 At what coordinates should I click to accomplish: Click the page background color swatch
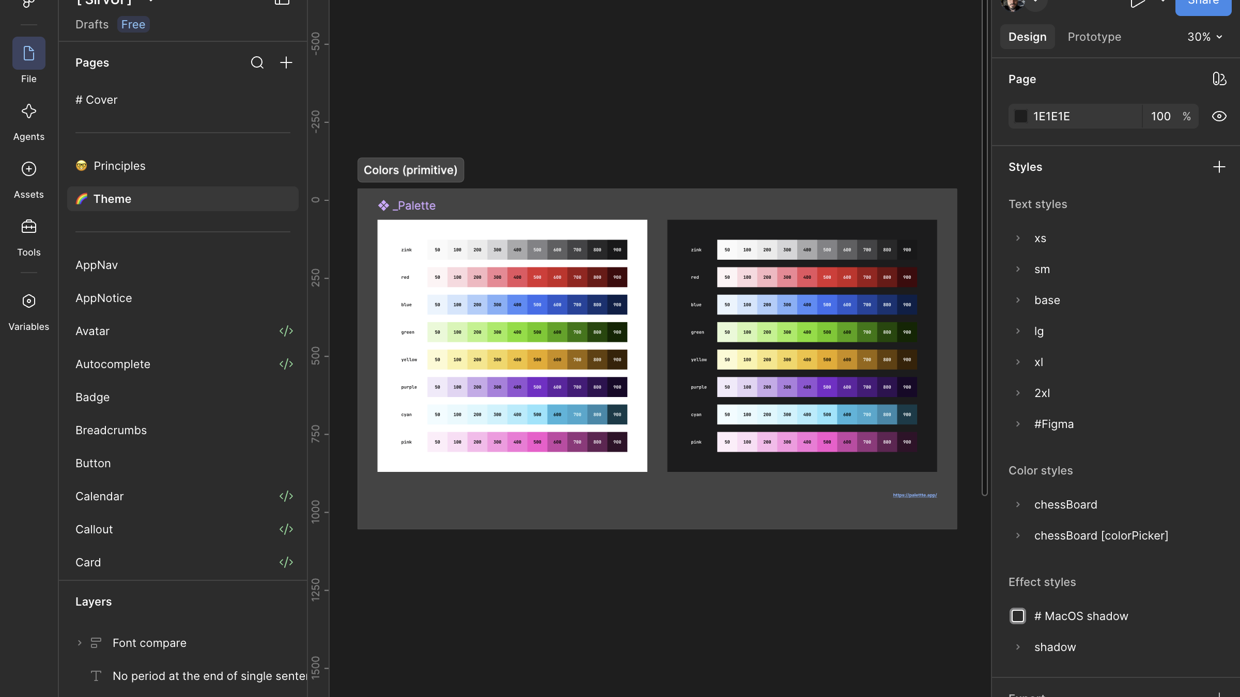[1021, 116]
